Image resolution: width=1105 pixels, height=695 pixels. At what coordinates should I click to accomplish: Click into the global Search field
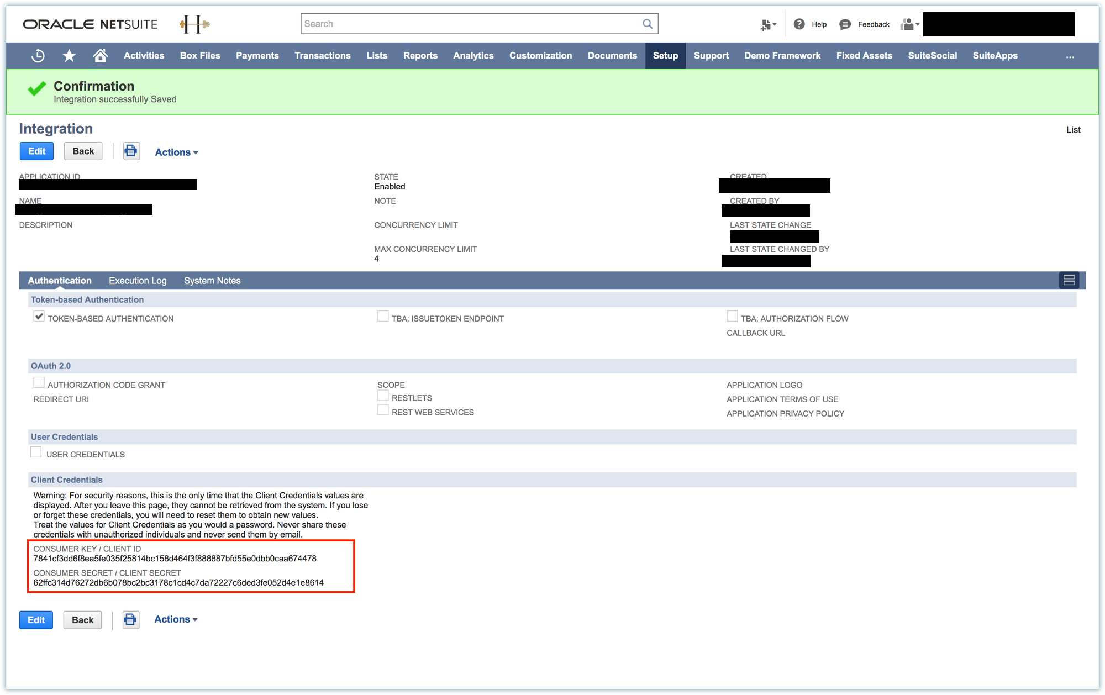[470, 24]
